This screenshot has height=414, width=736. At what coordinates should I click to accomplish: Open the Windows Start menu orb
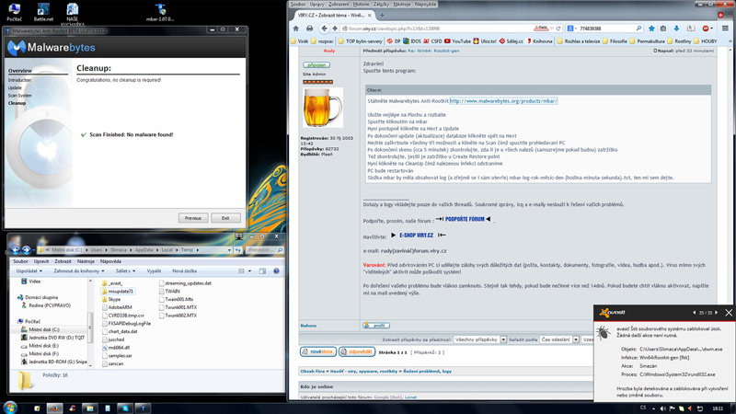[x=11, y=407]
